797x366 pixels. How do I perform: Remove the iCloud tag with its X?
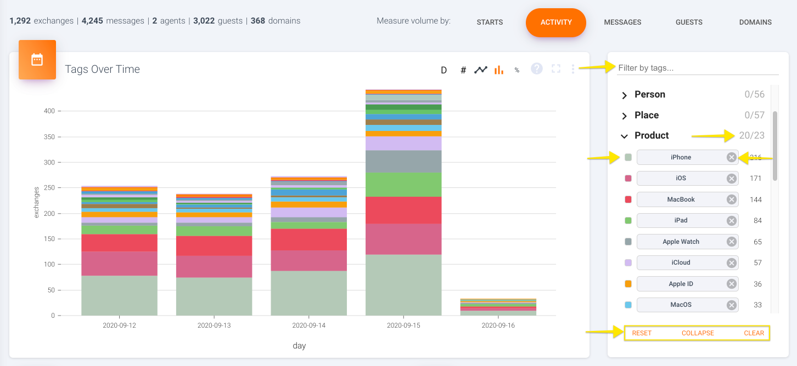pos(731,262)
